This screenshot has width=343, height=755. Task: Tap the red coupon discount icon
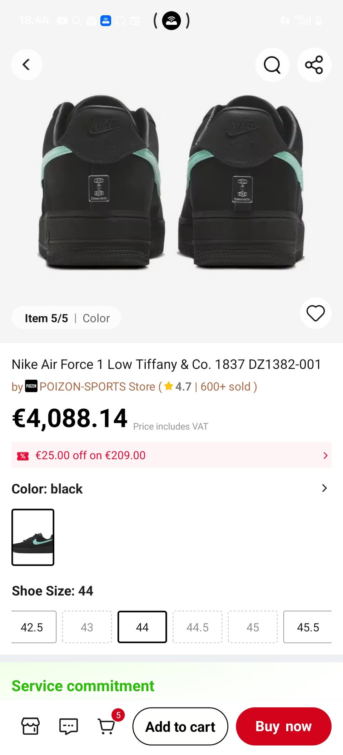(23, 455)
